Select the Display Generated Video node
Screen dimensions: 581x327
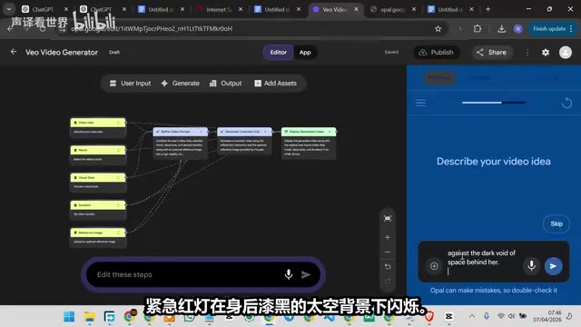coord(309,144)
